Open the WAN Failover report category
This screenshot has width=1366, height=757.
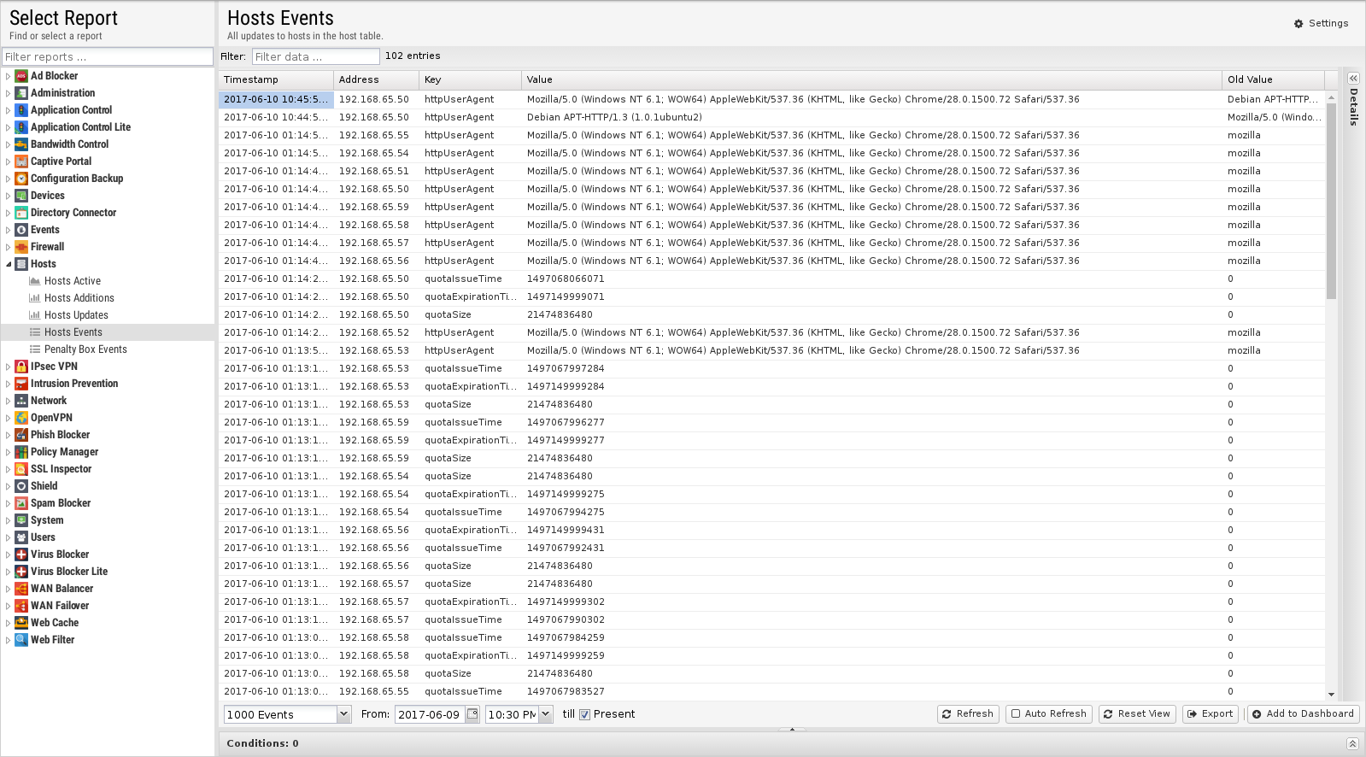coord(60,606)
